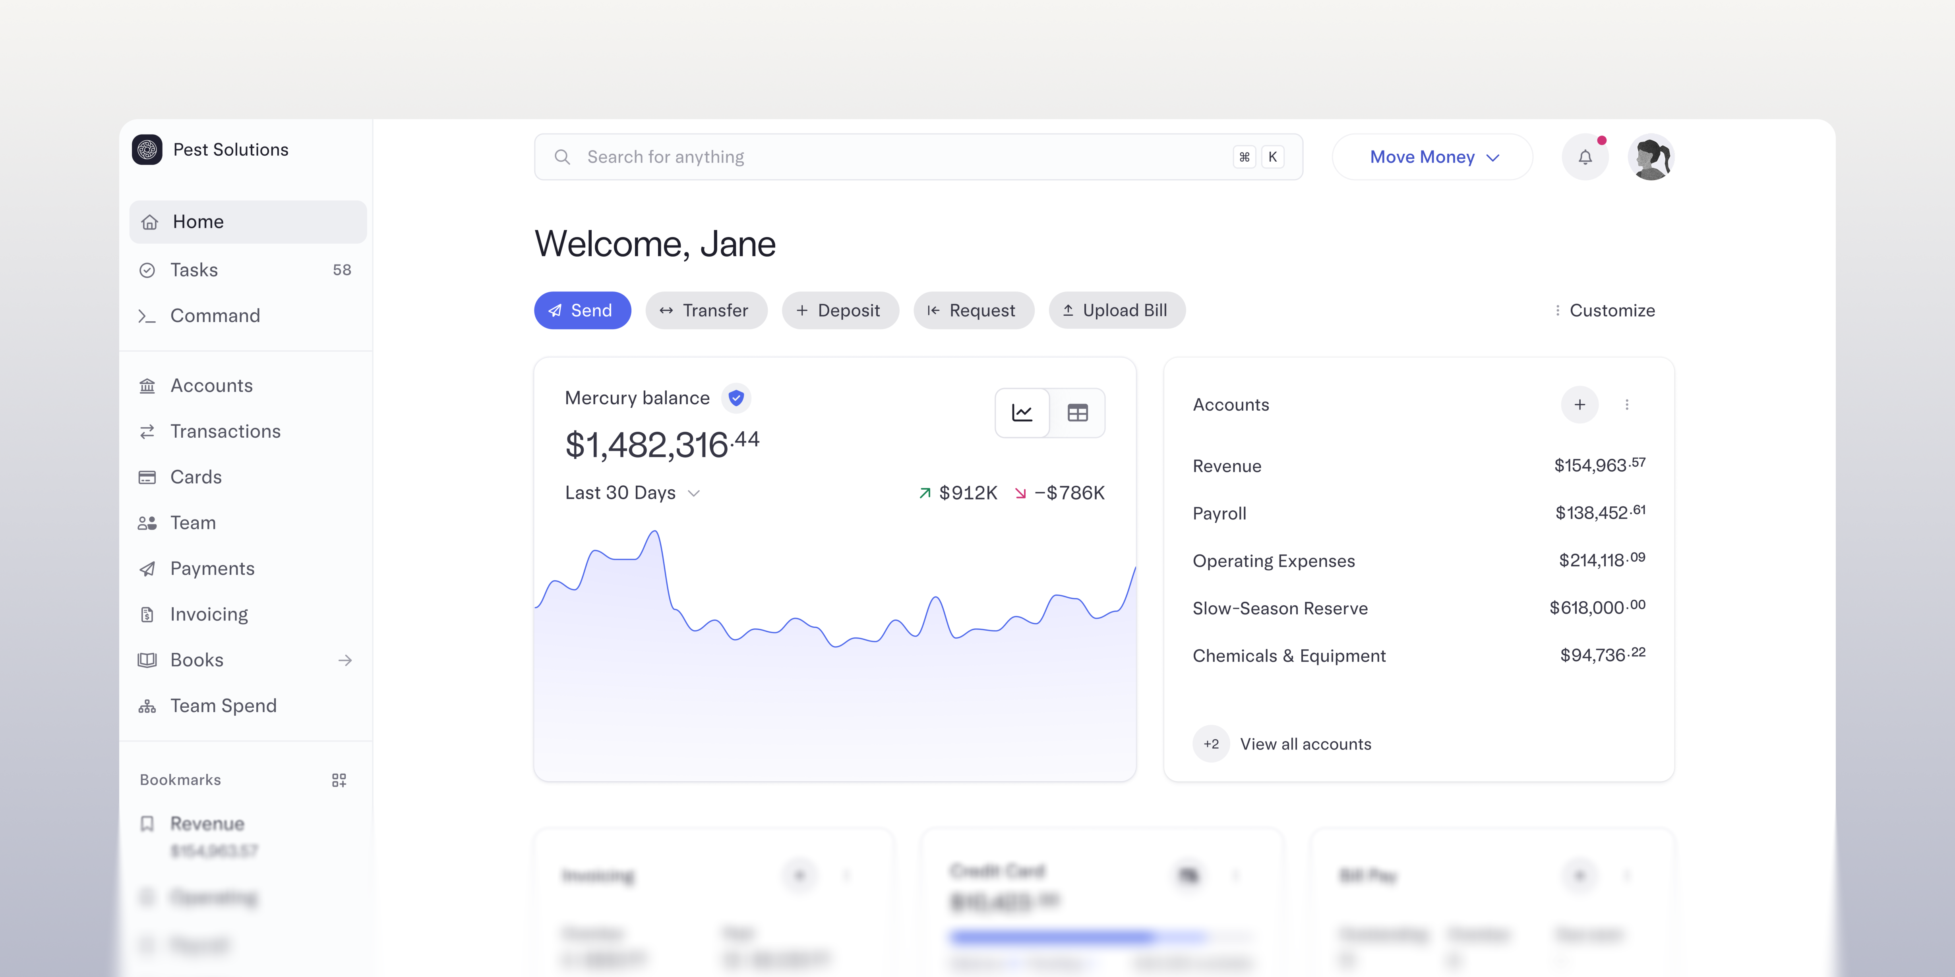This screenshot has height=977, width=1955.
Task: Switch balance card to chart view
Action: click(x=1022, y=413)
